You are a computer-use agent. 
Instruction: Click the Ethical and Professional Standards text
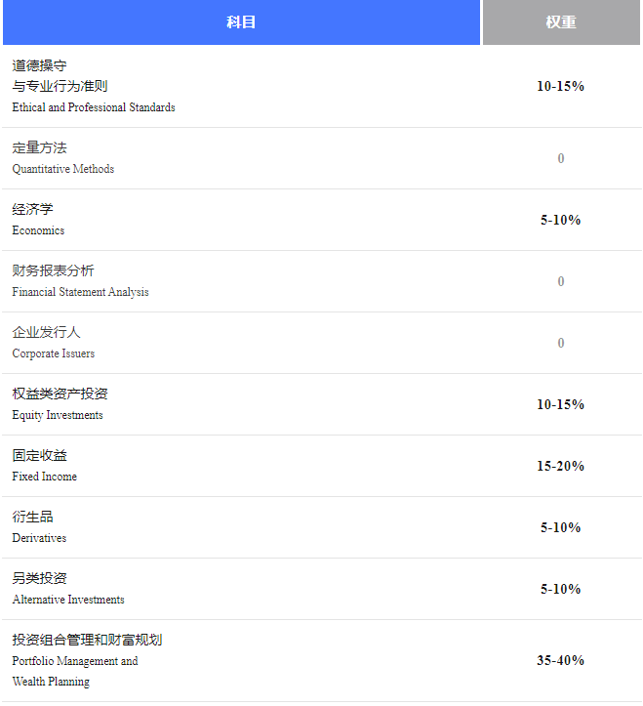(x=94, y=107)
